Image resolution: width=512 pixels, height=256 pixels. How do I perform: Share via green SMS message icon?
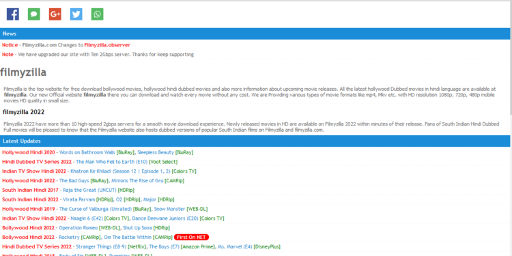pos(34,14)
